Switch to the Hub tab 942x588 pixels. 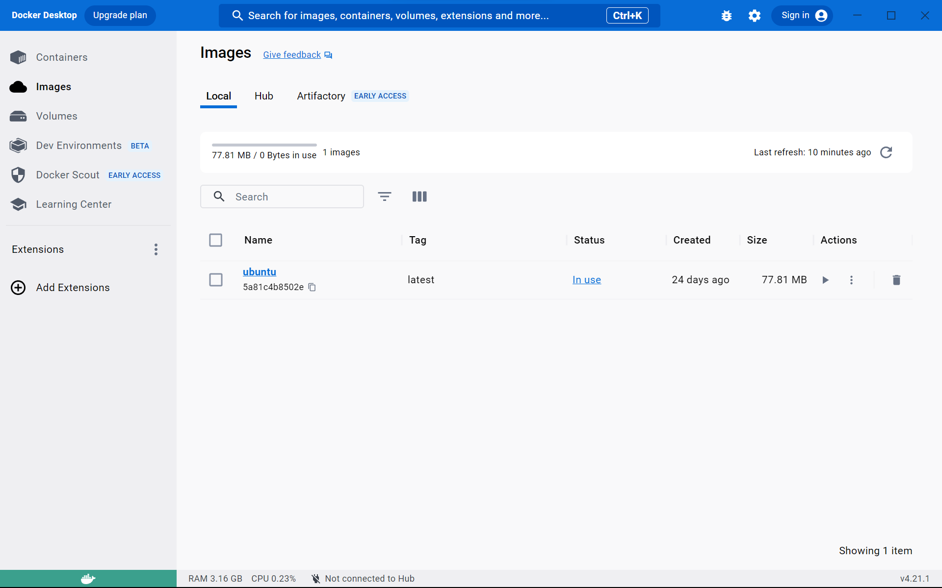264,96
